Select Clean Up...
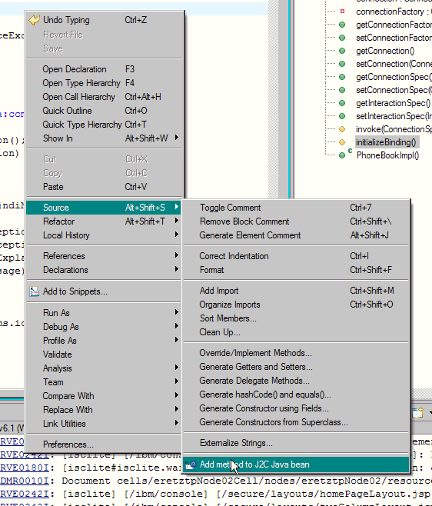The width and height of the screenshot is (432, 506). click(x=296, y=332)
